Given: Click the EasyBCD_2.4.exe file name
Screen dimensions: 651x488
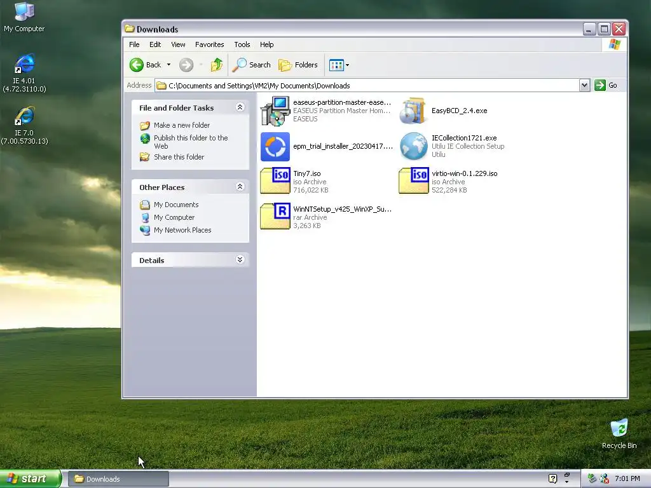Looking at the screenshot, I should [459, 111].
